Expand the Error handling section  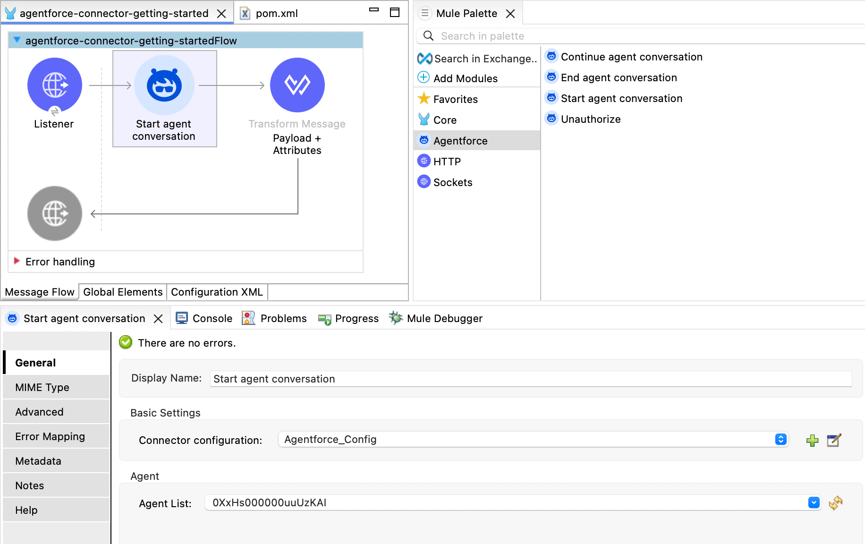click(x=17, y=261)
